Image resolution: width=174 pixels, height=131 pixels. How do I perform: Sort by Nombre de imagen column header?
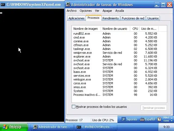coord(86,29)
